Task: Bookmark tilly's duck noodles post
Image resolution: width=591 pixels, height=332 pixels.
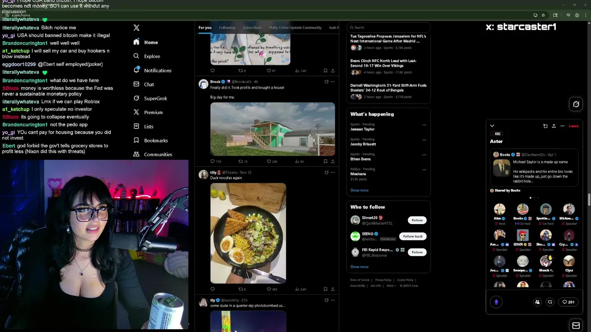Action: pyautogui.click(x=326, y=289)
